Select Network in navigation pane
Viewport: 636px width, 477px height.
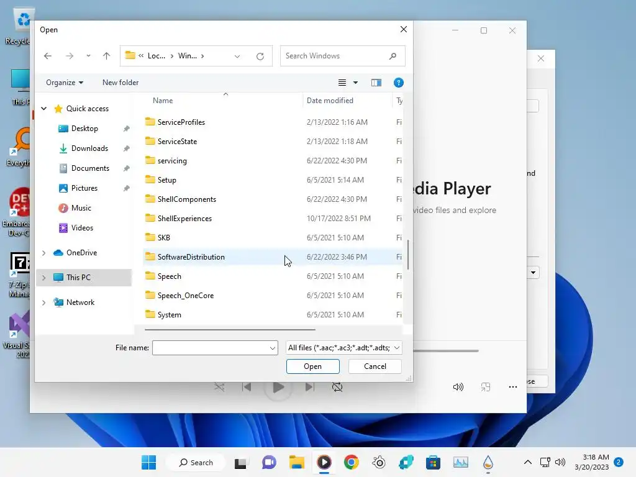click(x=80, y=302)
